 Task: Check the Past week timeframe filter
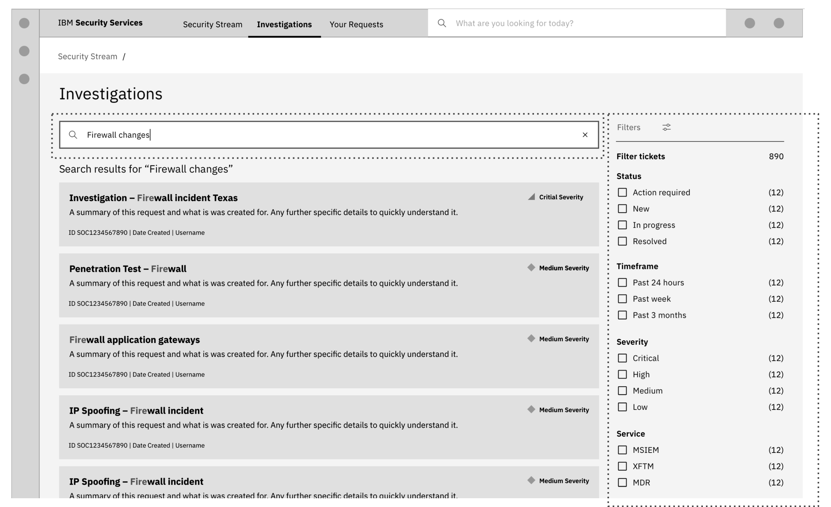coord(622,299)
